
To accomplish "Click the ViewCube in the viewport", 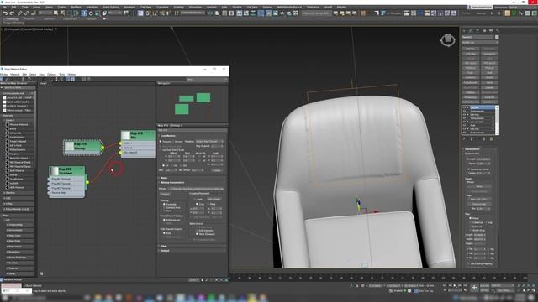I will (448, 40).
